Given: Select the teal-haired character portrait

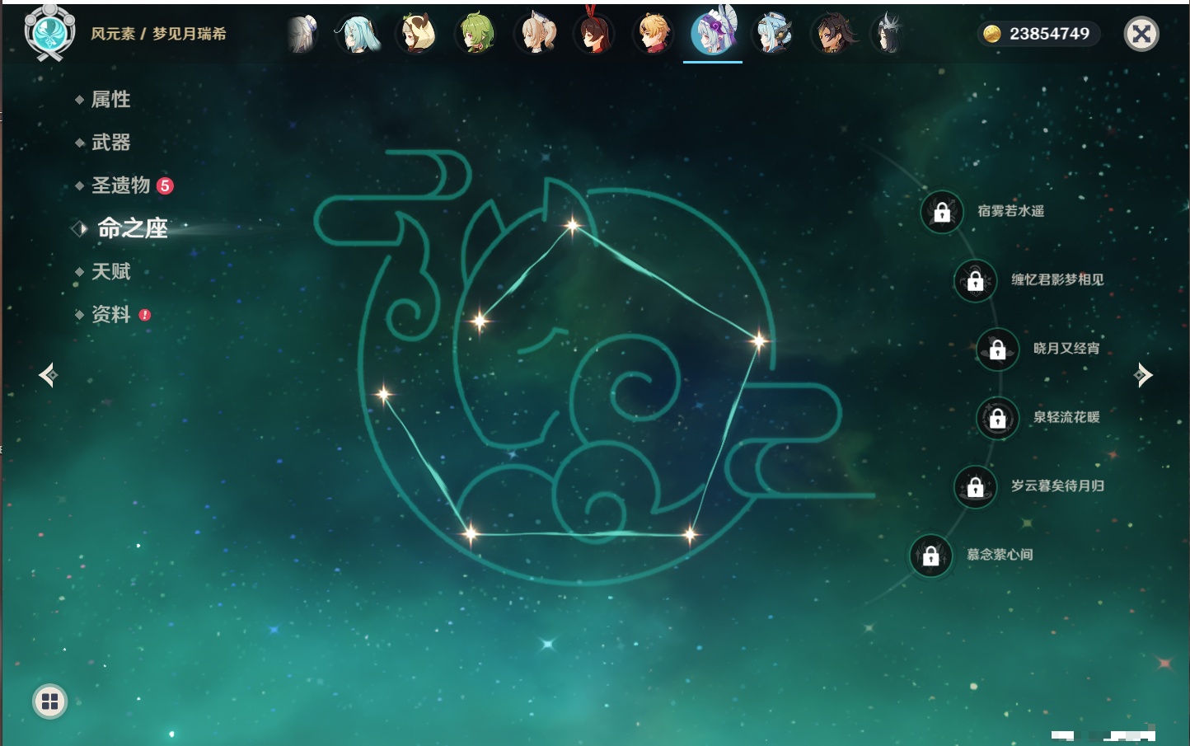Looking at the screenshot, I should tap(358, 35).
